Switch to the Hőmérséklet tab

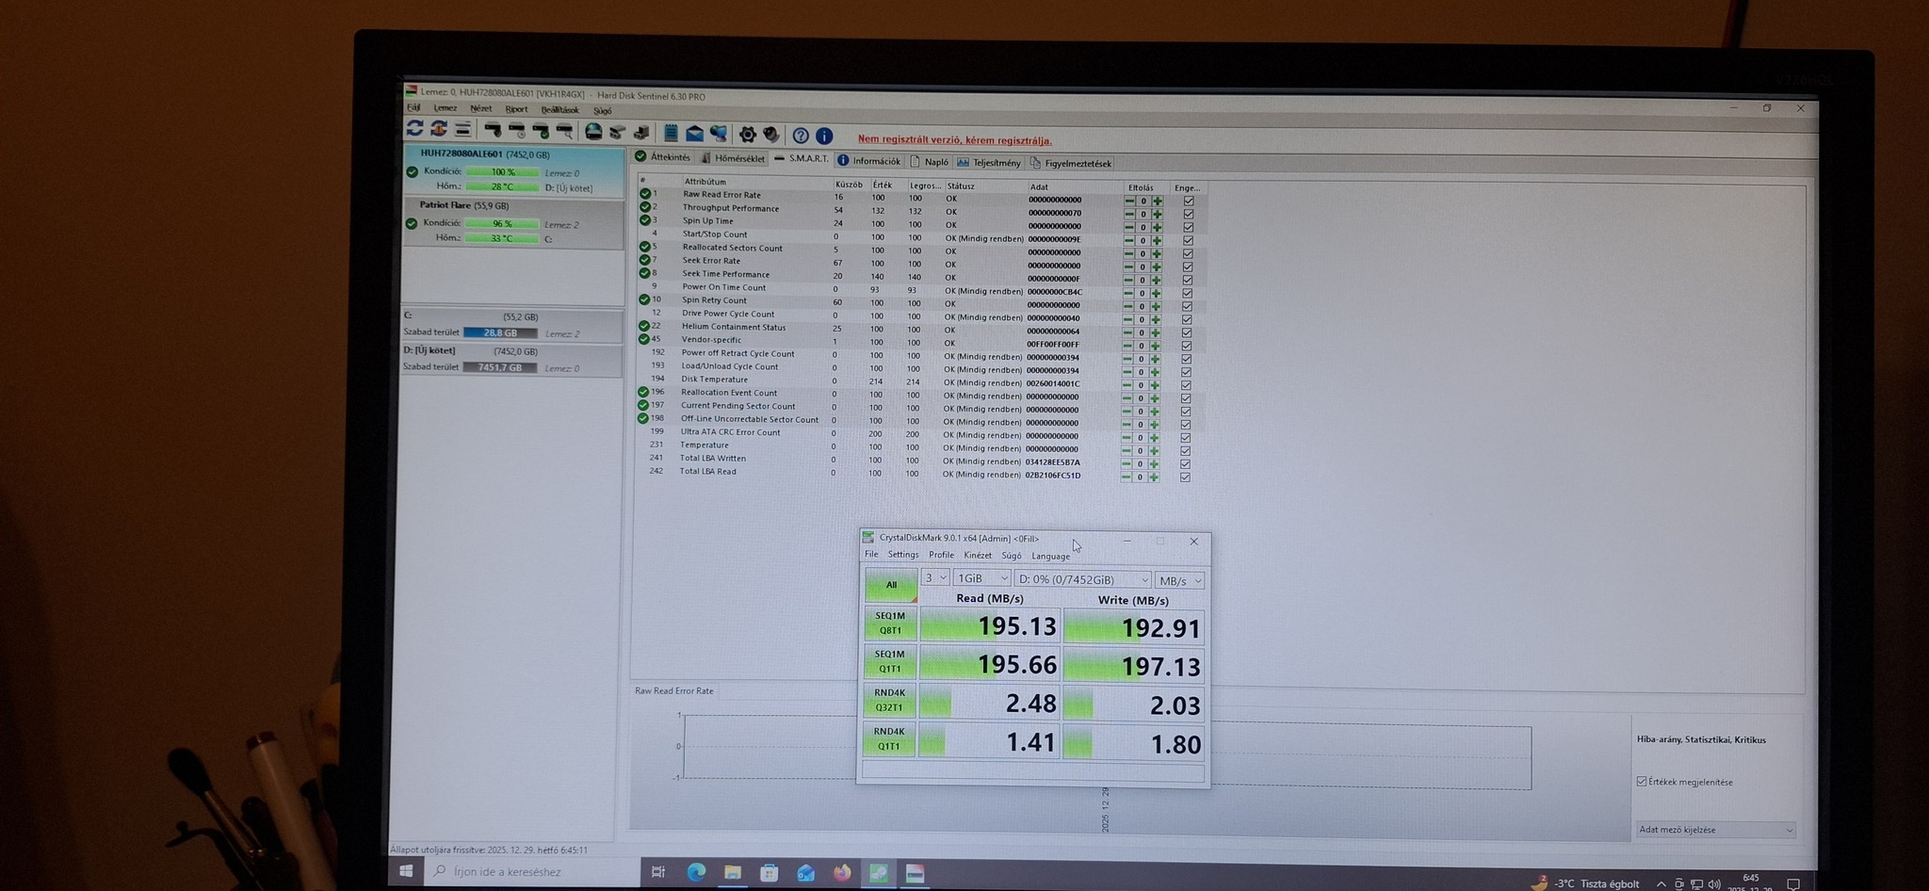pyautogui.click(x=733, y=158)
